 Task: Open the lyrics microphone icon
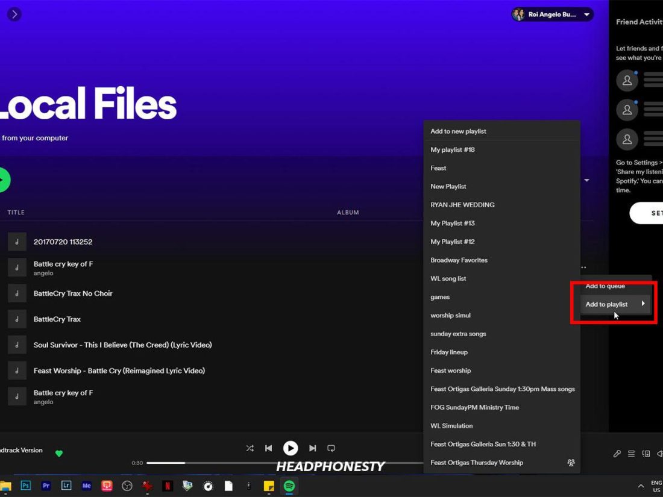coord(617,454)
